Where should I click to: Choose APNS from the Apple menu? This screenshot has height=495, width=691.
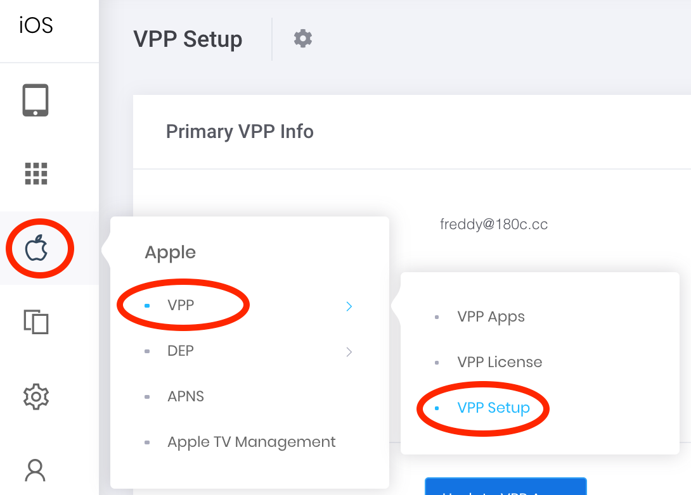(186, 396)
